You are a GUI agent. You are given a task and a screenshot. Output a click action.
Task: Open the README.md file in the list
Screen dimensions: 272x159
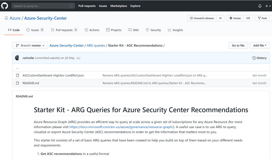point(31,83)
